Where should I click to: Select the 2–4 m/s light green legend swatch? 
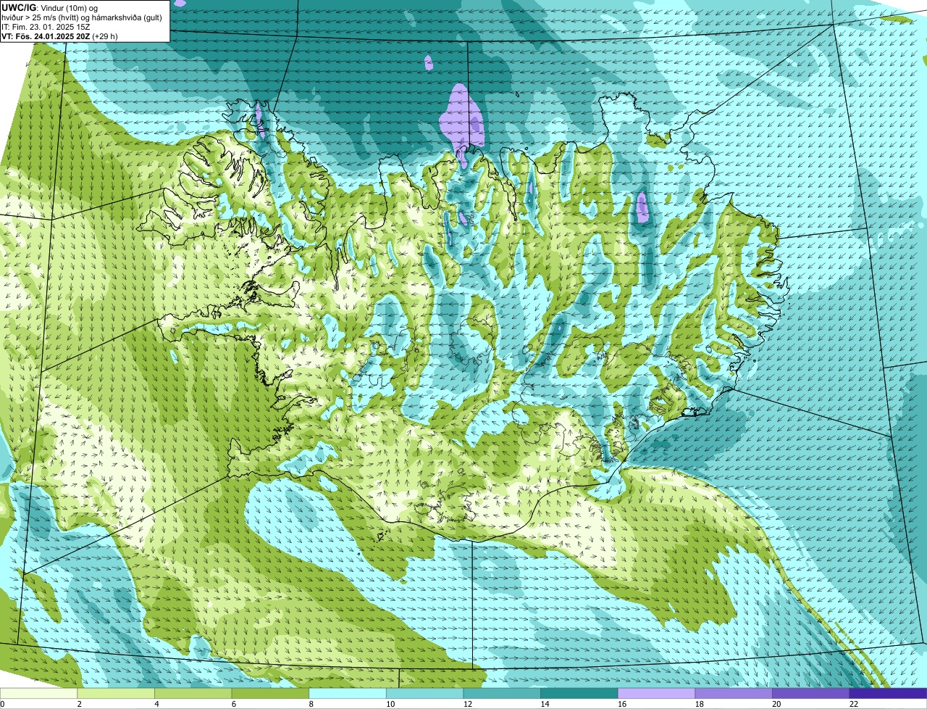(x=116, y=693)
